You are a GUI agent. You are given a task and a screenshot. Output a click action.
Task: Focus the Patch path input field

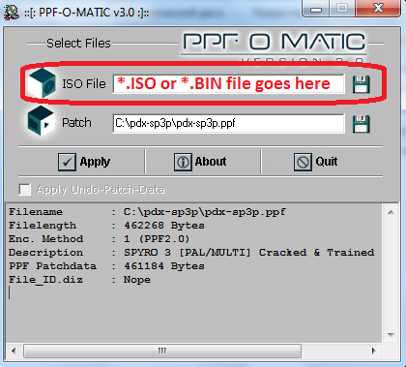pyautogui.click(x=228, y=123)
